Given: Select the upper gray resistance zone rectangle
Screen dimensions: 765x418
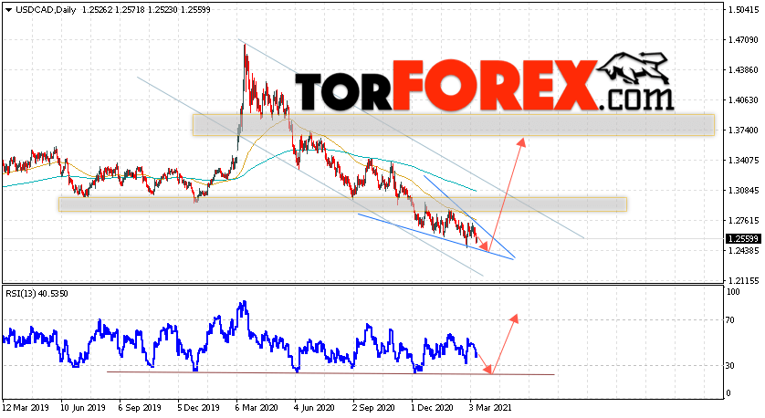Looking at the screenshot, I should (x=453, y=125).
